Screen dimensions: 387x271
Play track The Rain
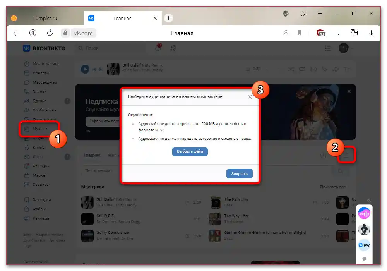click(x=216, y=202)
